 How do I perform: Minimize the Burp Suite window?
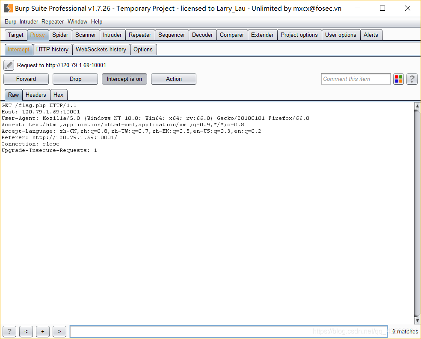(x=358, y=8)
